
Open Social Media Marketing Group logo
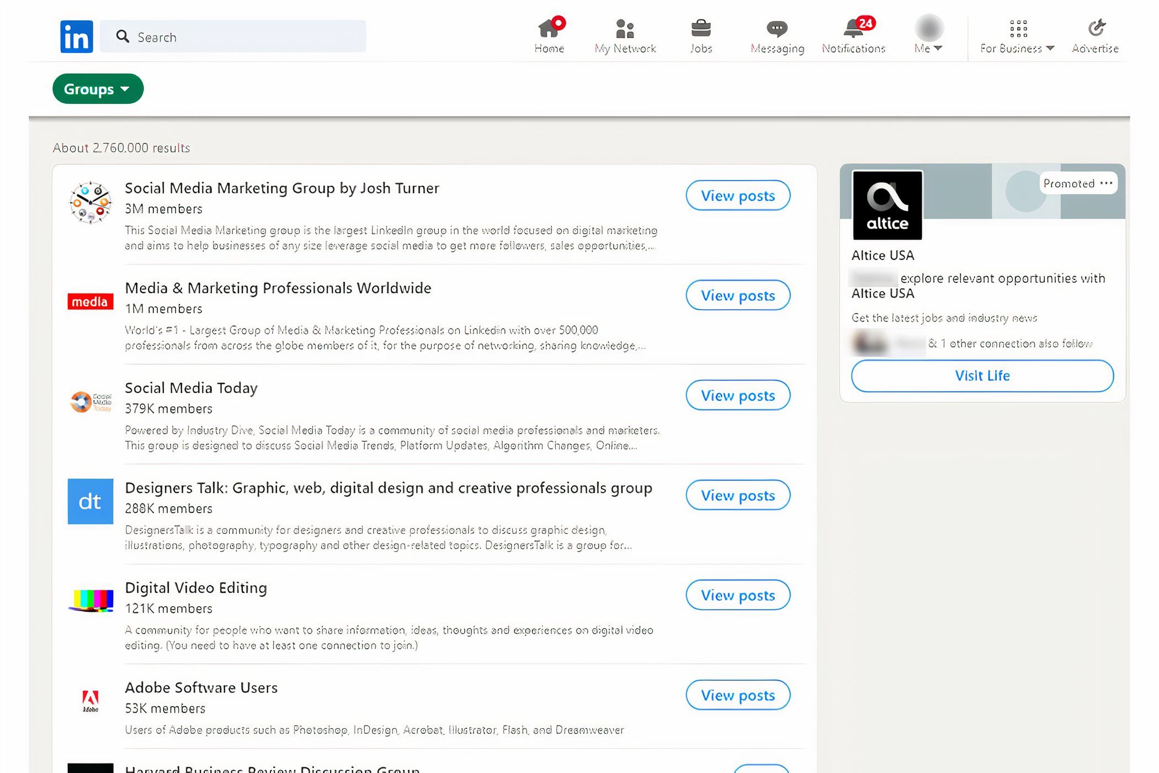tap(90, 202)
